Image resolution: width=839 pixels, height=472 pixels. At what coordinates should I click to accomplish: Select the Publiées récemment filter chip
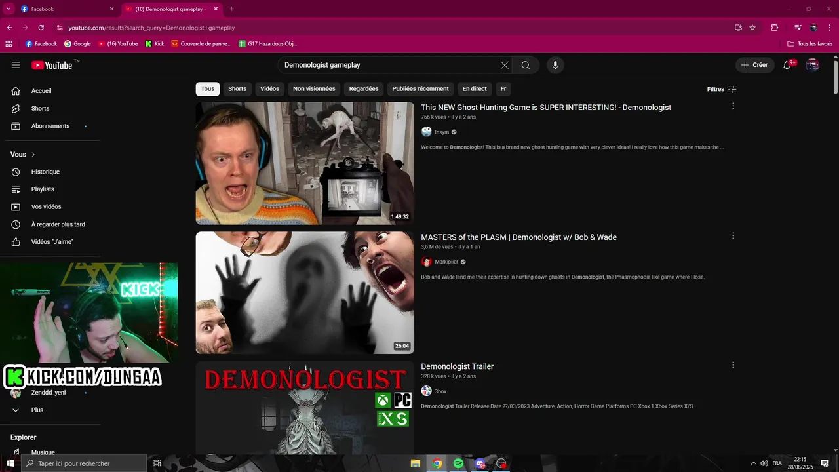pyautogui.click(x=420, y=88)
